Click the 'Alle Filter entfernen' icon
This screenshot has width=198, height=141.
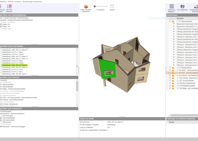coord(9,6)
